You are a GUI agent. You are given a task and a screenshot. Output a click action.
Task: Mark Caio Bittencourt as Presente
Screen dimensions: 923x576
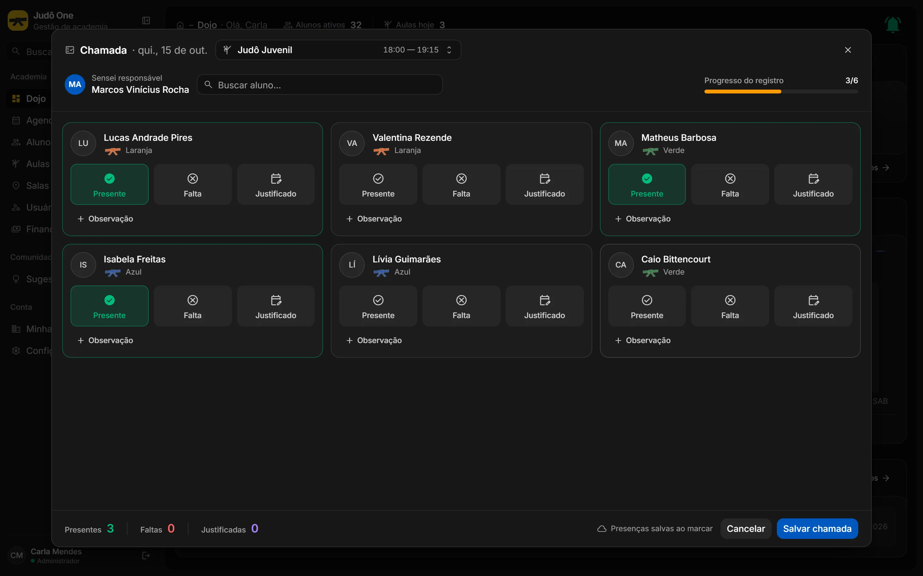(x=647, y=306)
